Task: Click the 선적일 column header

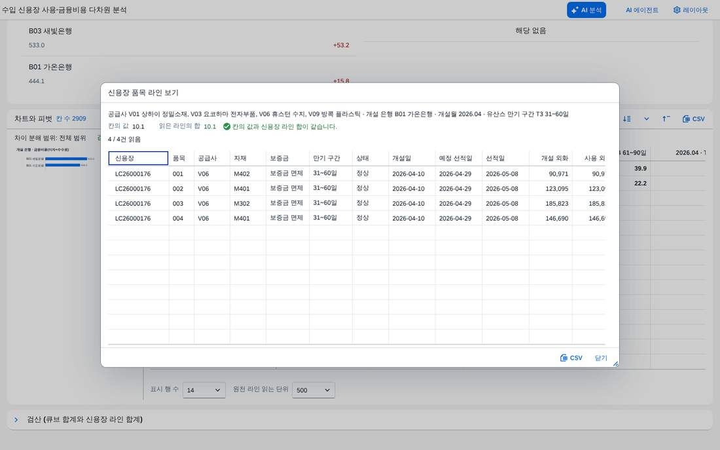Action: point(505,158)
